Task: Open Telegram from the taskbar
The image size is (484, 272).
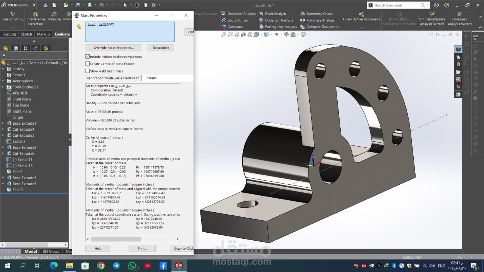Action: click(x=116, y=266)
